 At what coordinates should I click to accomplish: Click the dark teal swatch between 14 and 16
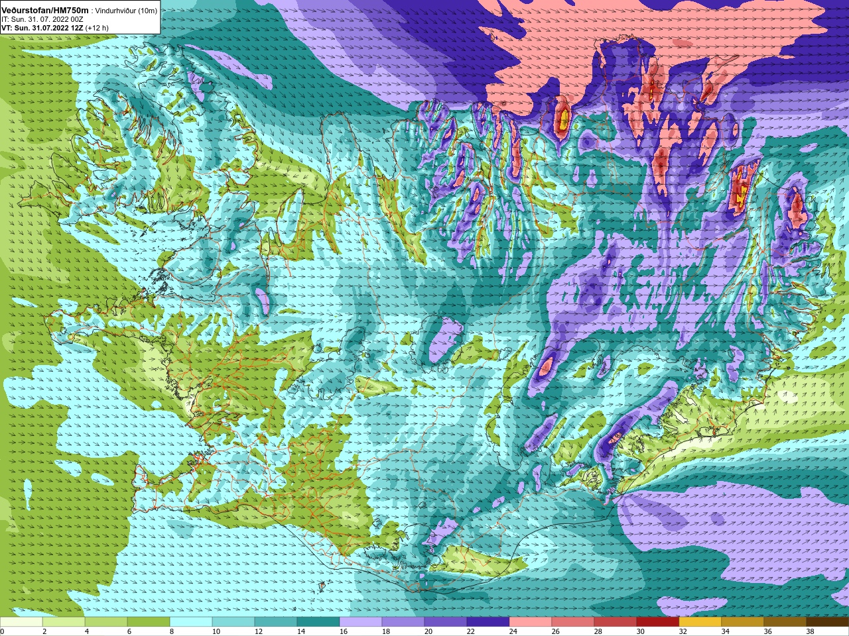[x=318, y=621]
